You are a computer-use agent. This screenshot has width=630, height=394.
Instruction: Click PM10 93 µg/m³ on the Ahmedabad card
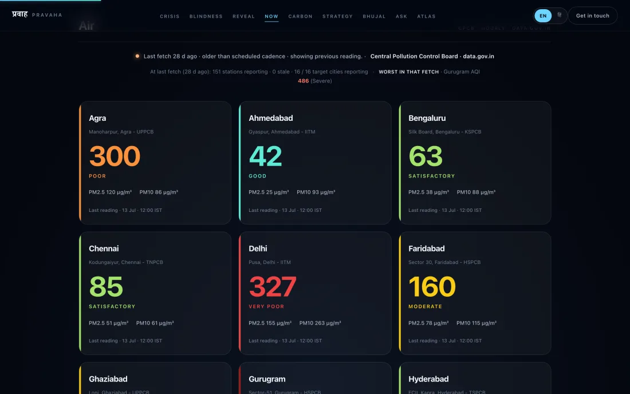(316, 192)
